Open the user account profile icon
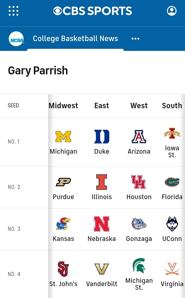Viewport: 185px width, 298px height. click(172, 11)
